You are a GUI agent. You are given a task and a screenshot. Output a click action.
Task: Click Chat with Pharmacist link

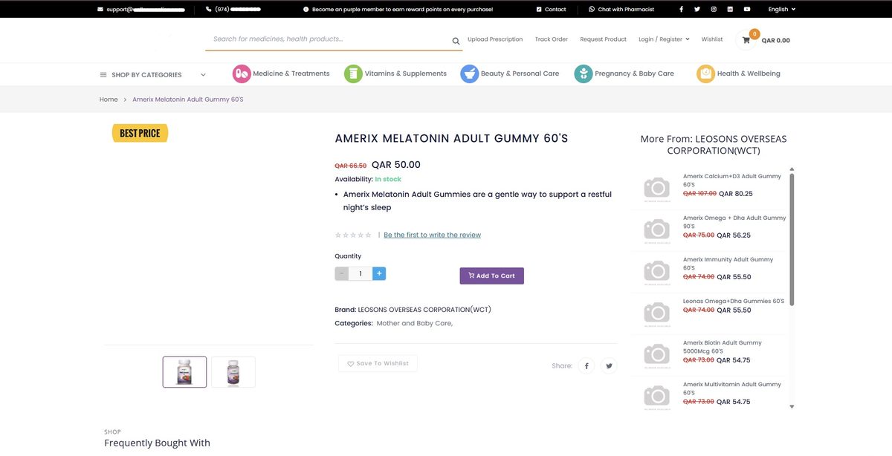tap(627, 9)
